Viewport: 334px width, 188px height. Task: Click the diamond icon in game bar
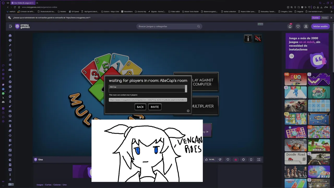coord(243,160)
